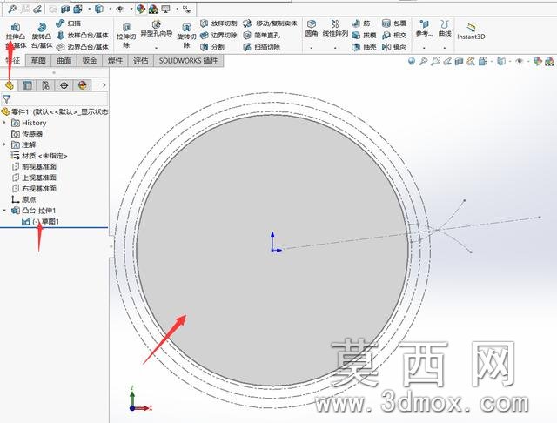Switch to the PropertyManager panel tab
The height and width of the screenshot is (423, 557).
coord(27,85)
